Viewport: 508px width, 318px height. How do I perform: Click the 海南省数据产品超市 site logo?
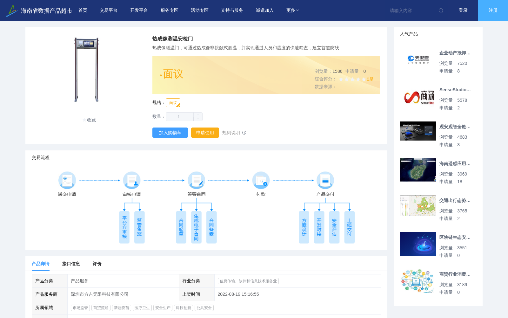click(39, 10)
